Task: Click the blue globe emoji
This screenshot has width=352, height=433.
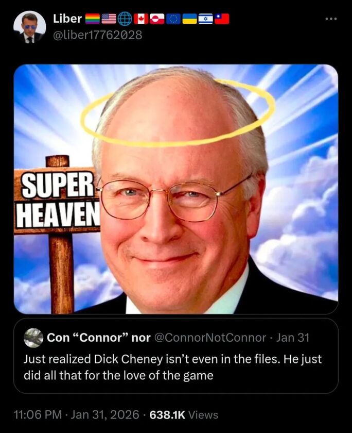Action: coord(125,19)
